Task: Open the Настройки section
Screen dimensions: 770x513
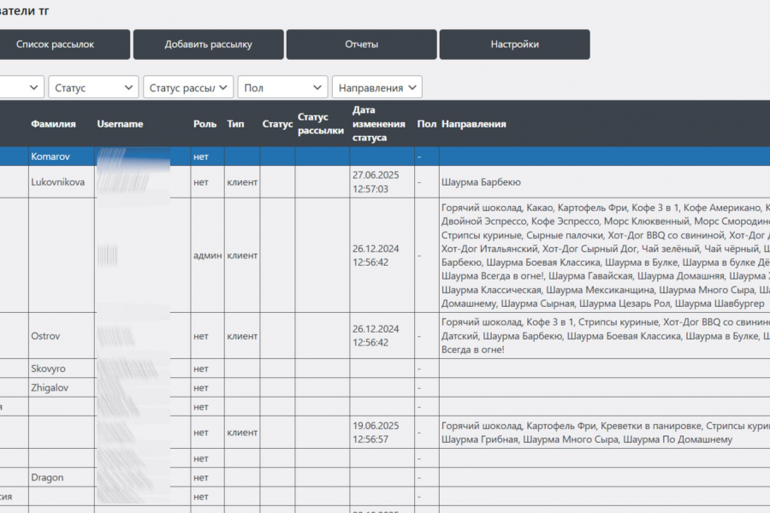Action: click(515, 44)
